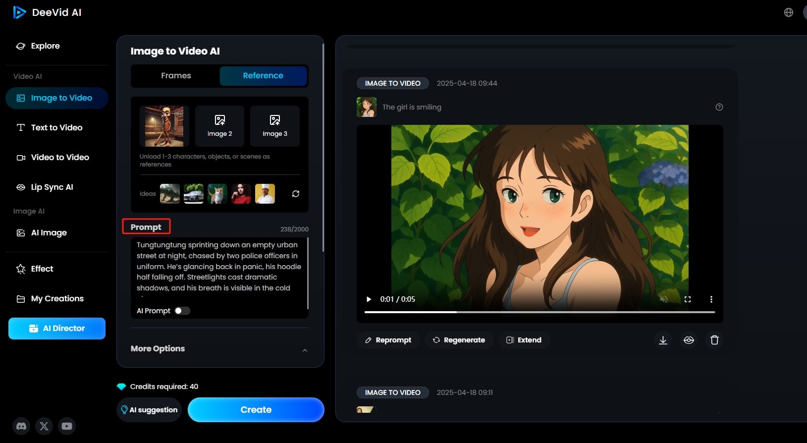Refresh the ideas list
This screenshot has height=443, width=807.
[296, 194]
